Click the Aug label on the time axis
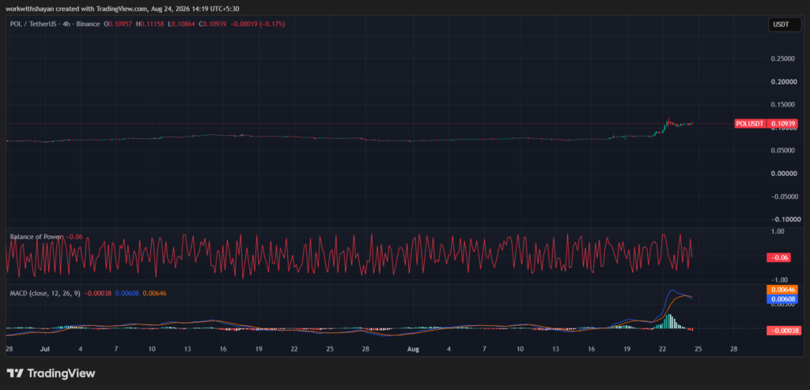The width and height of the screenshot is (810, 390). point(412,349)
